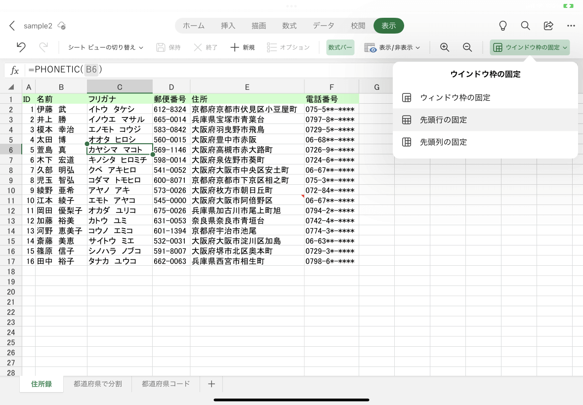Switch to the 校閲 tab
583x405 pixels.
(358, 26)
